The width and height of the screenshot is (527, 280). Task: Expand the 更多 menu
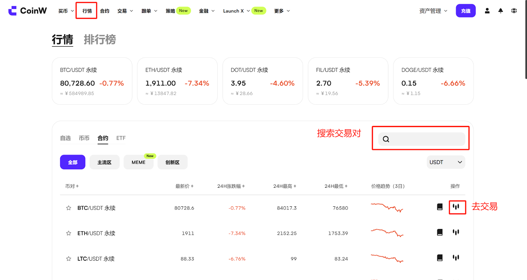pyautogui.click(x=282, y=11)
